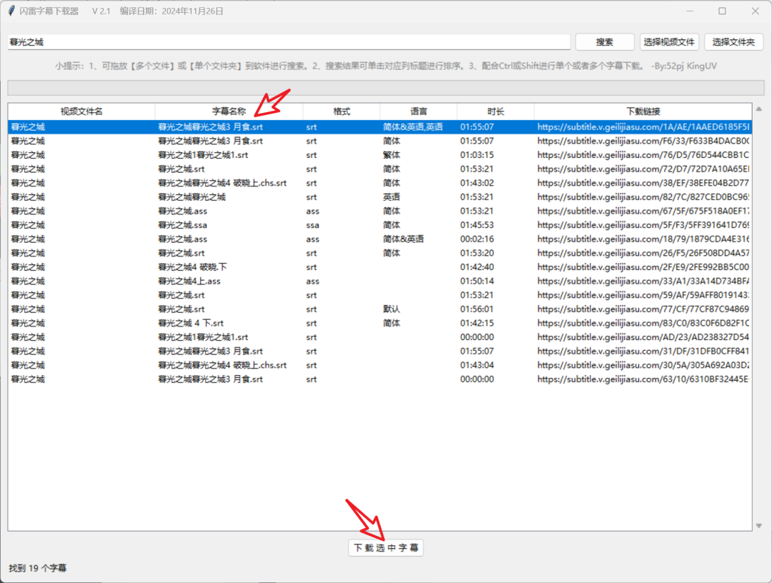The image size is (772, 583).
Task: Click the download link containing 82/7C/827CED0BC96
Action: point(643,197)
